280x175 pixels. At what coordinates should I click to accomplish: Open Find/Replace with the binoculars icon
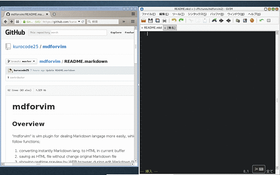click(214, 21)
